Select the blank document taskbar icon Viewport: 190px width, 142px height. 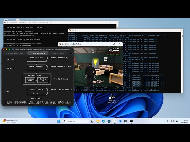tap(115, 121)
